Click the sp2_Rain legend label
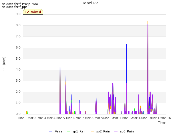The image size is (183, 137). 103,131
